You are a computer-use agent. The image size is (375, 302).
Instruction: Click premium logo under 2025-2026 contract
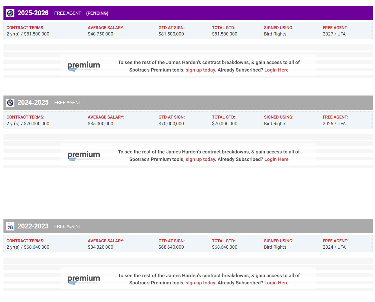click(x=84, y=66)
